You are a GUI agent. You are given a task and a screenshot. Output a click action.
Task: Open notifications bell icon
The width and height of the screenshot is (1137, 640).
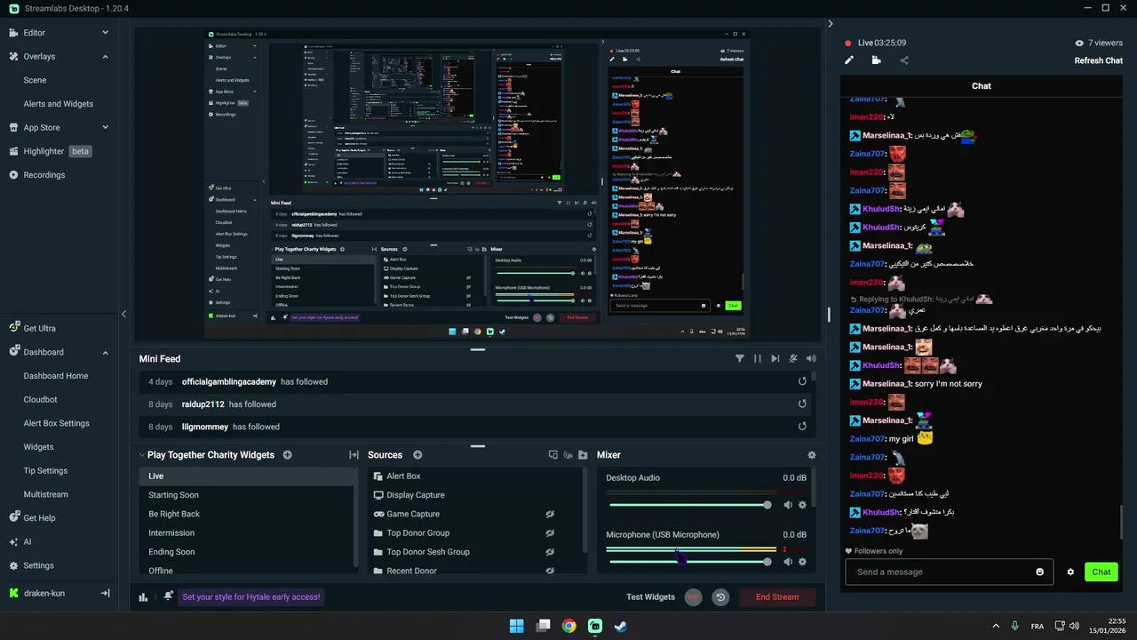(168, 596)
